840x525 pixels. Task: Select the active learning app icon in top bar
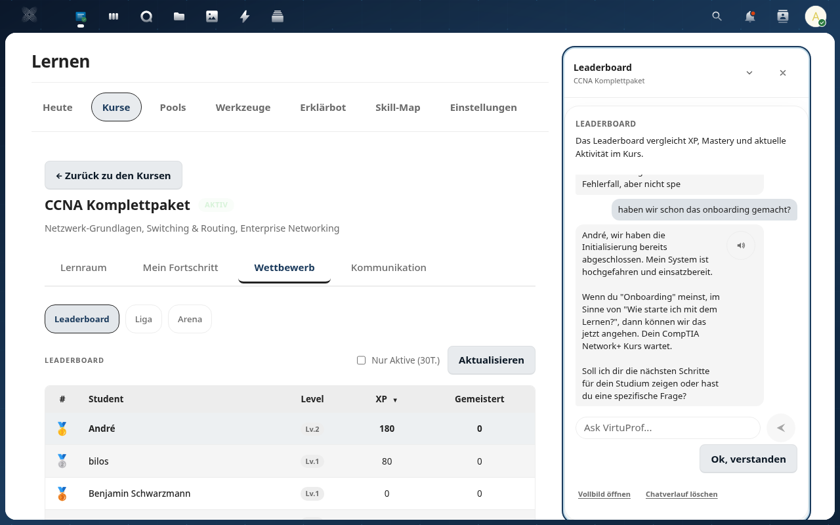[x=80, y=16]
